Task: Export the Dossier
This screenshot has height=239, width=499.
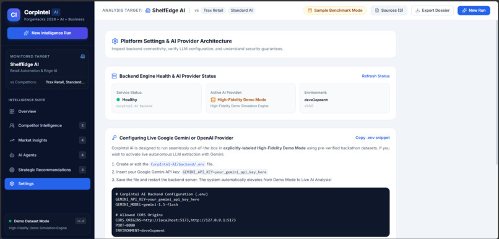Action: pyautogui.click(x=432, y=10)
